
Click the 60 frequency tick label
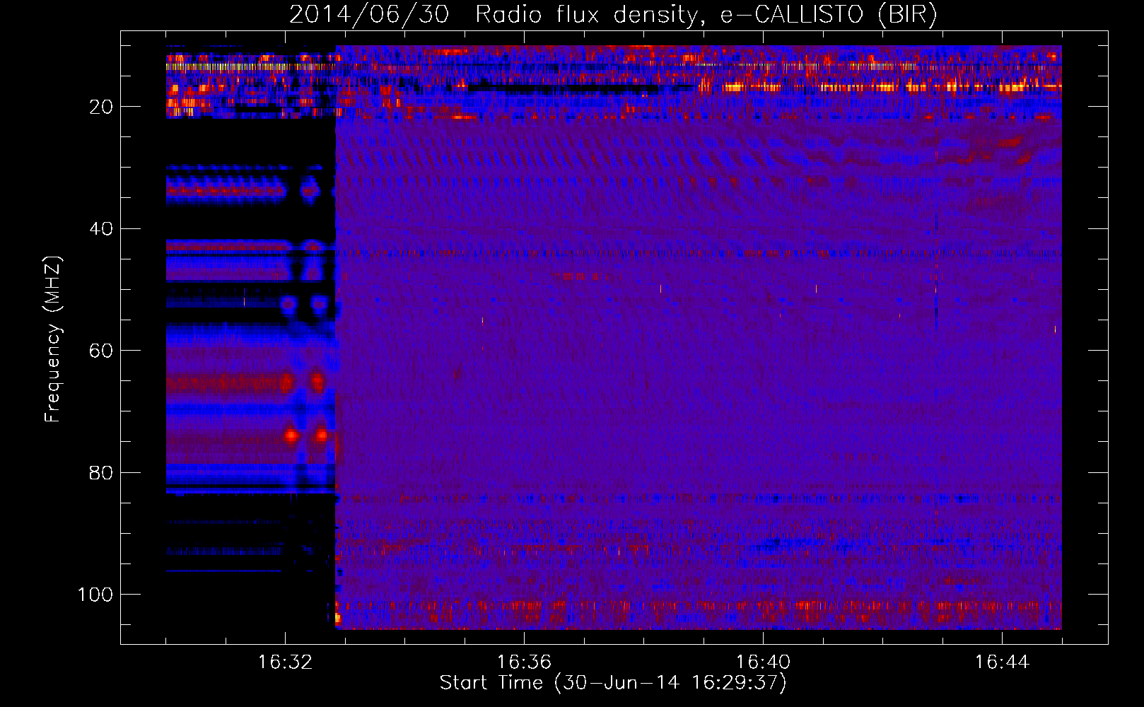(101, 351)
